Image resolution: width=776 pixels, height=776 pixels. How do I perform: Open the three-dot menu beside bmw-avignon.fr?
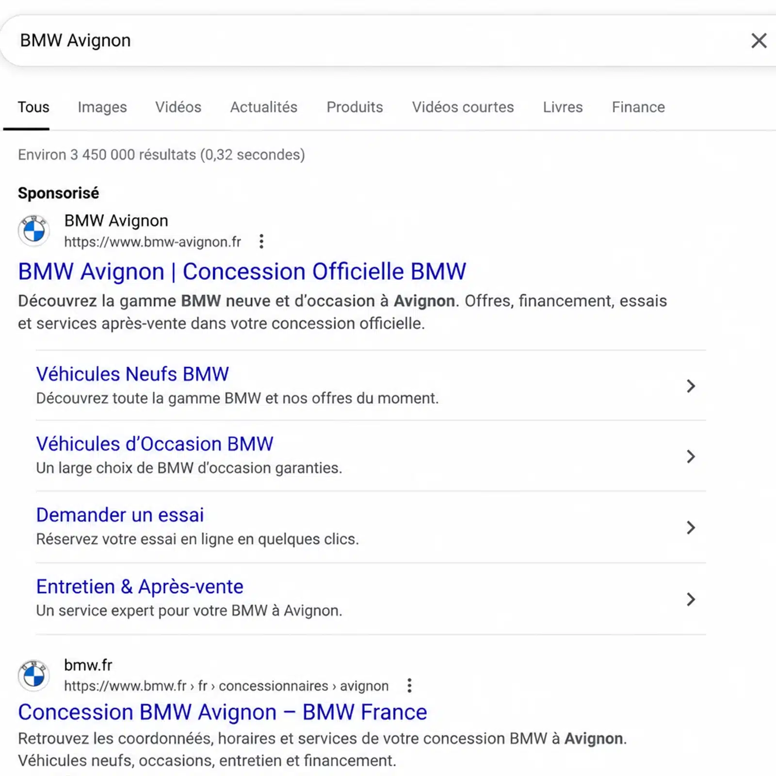pyautogui.click(x=261, y=241)
